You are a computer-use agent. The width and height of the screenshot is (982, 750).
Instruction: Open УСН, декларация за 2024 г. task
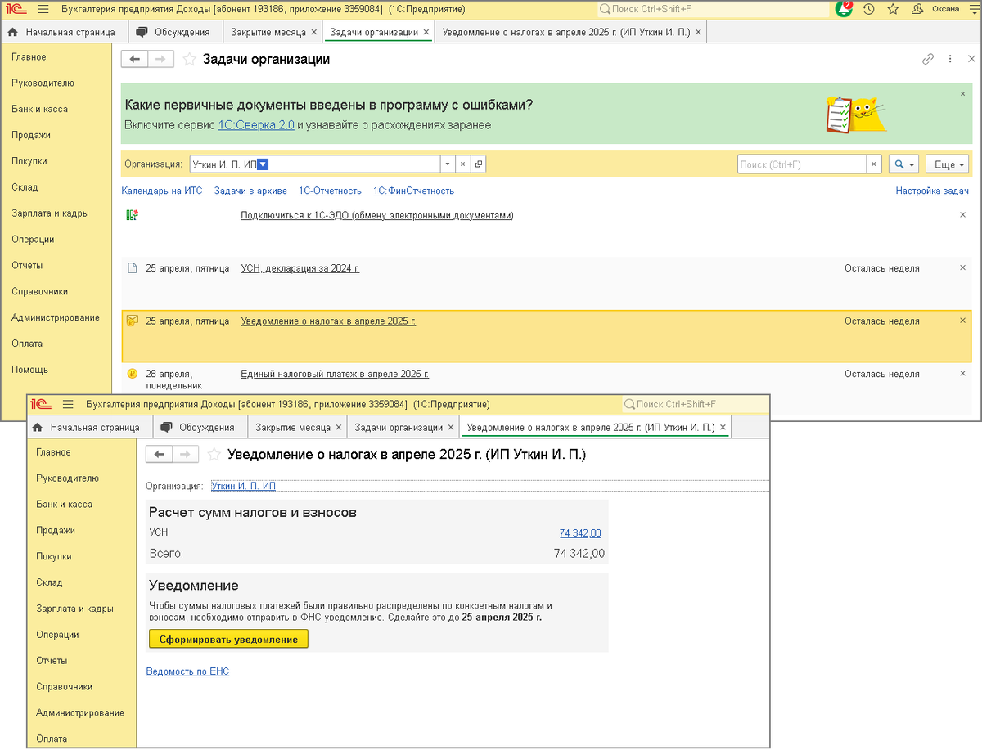click(300, 268)
